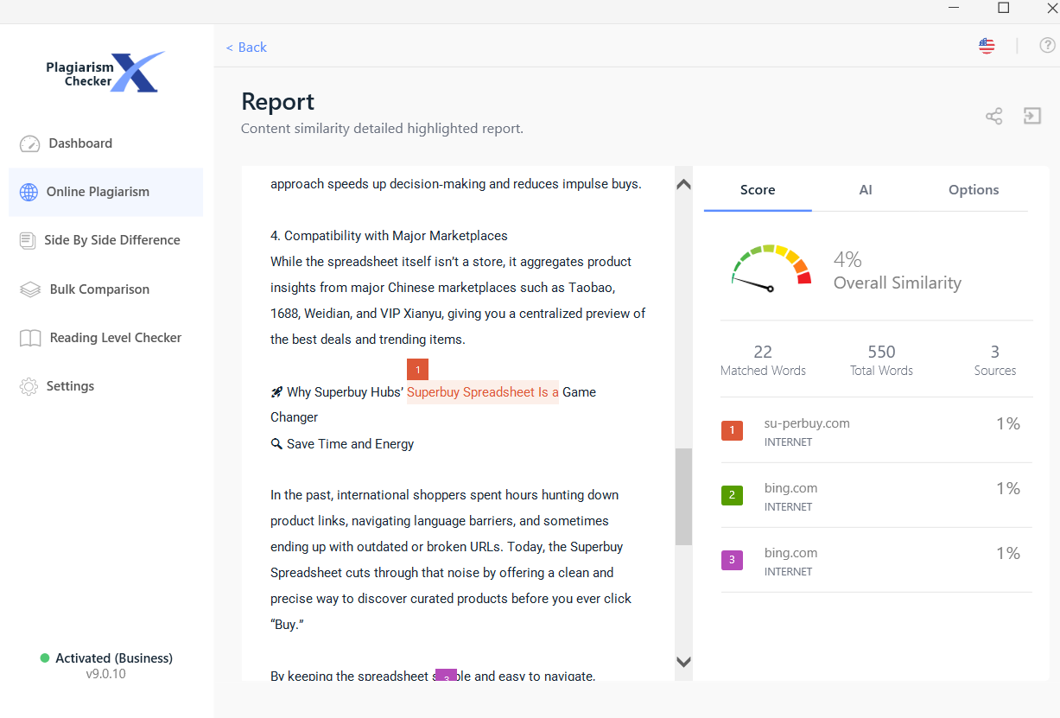Open Dashboard from the sidebar
1060x718 pixels.
coord(105,143)
